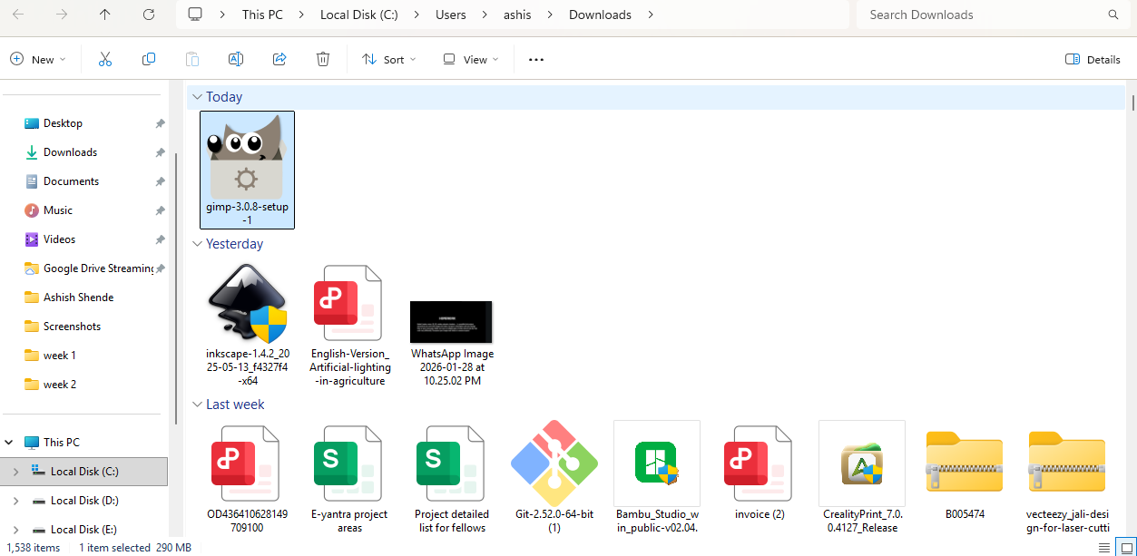
Task: Expand Local Disk (D:) tree node
Action: [x=15, y=501]
